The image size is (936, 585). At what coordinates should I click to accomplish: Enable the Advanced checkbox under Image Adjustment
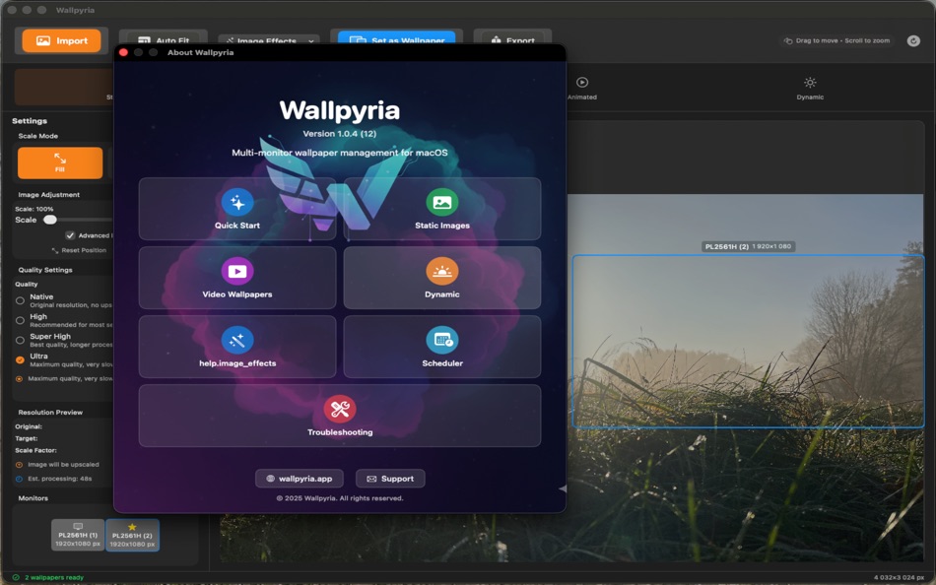tap(72, 235)
